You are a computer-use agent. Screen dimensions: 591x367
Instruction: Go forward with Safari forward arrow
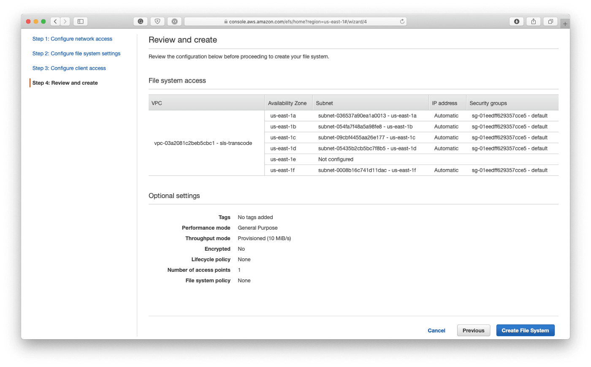click(x=65, y=21)
